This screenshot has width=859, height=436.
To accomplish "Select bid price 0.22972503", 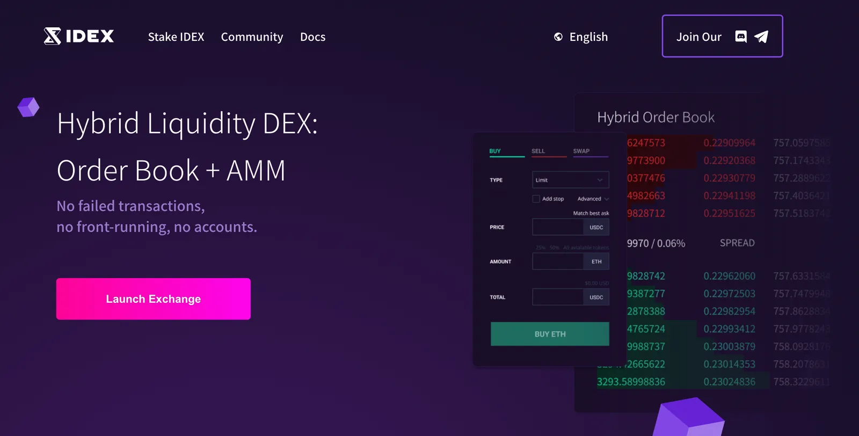I will click(x=729, y=294).
